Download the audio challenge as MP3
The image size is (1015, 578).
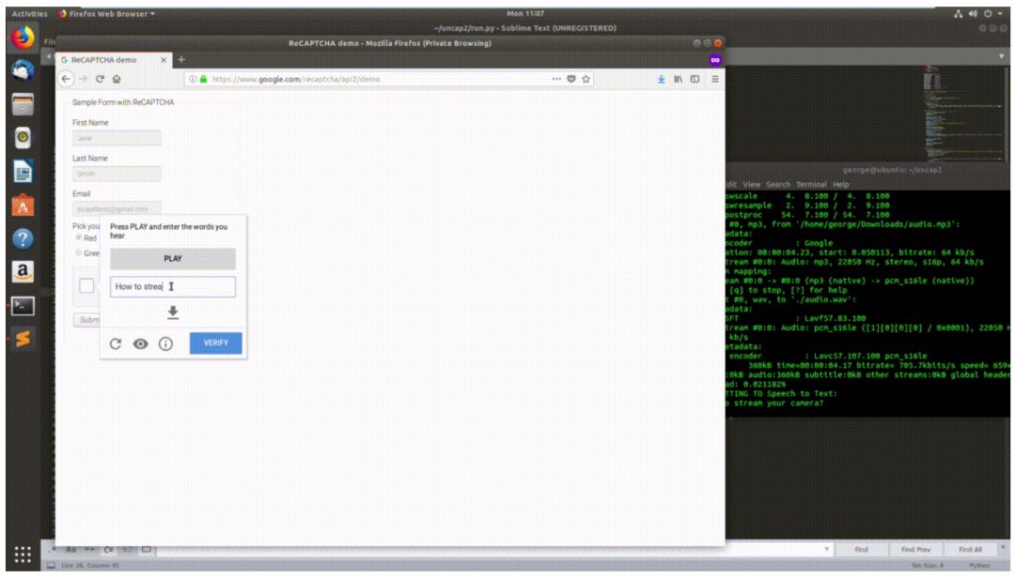tap(173, 312)
